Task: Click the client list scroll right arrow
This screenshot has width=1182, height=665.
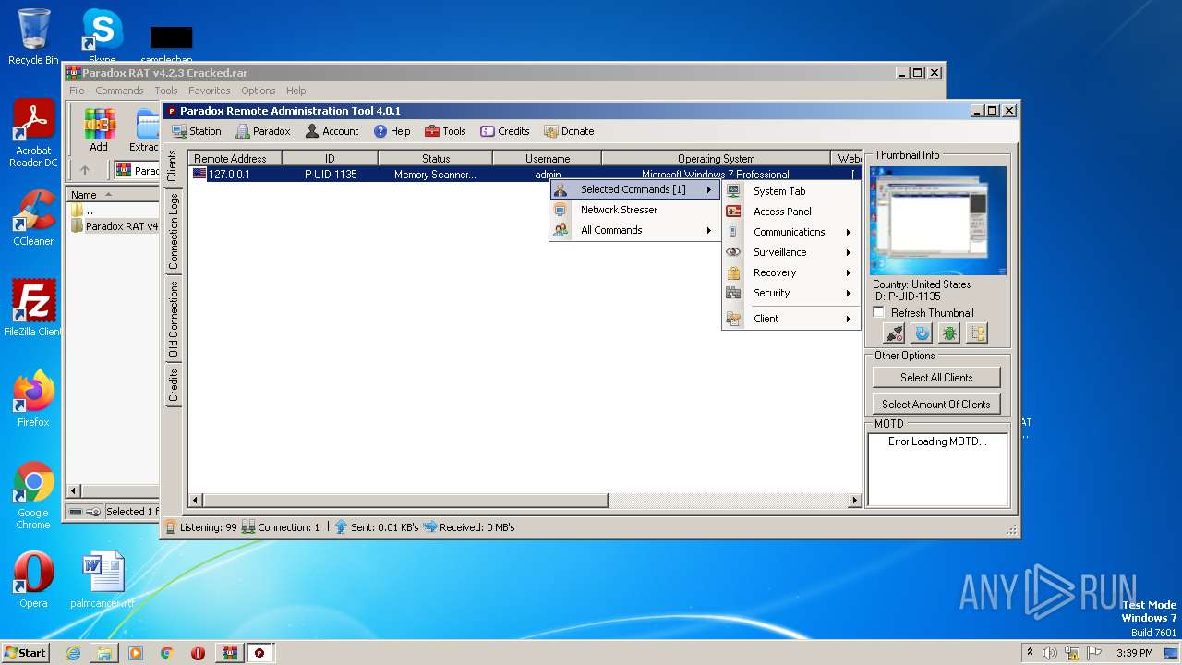Action: 855,501
